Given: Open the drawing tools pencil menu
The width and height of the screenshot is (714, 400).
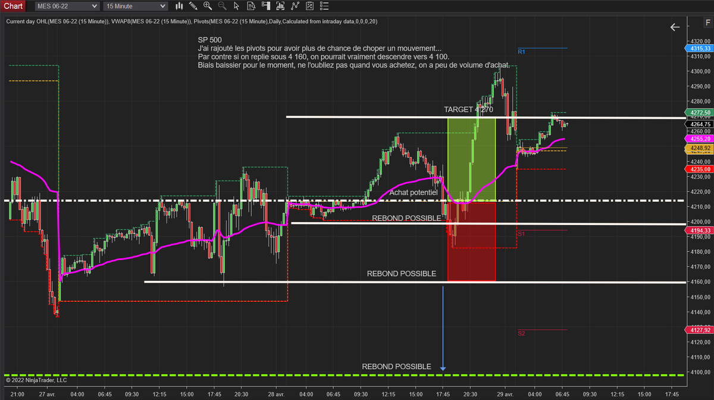Looking at the screenshot, I should 195,6.
